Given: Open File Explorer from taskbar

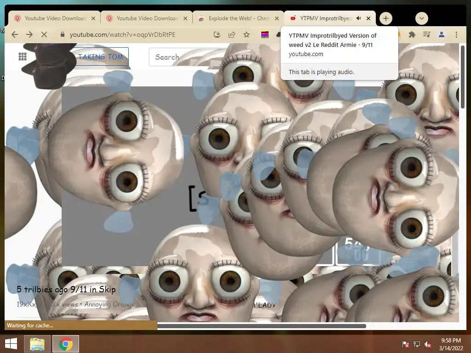Looking at the screenshot, I should coord(37,344).
